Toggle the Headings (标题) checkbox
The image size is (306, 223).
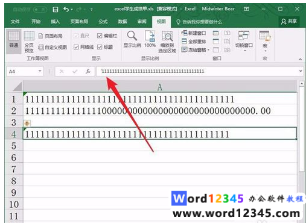pos(100,47)
